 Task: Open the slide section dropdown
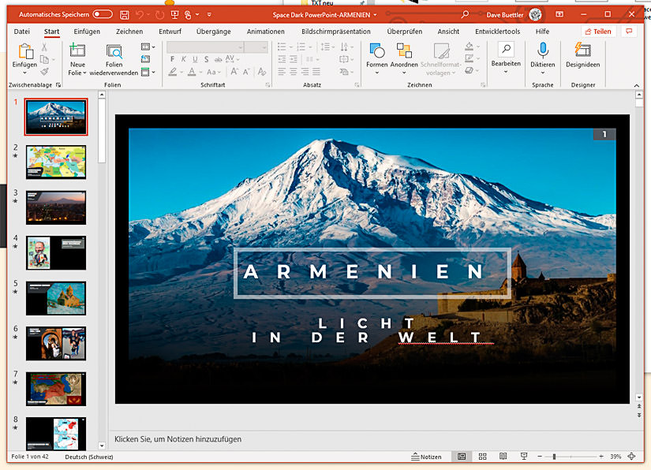[x=148, y=73]
